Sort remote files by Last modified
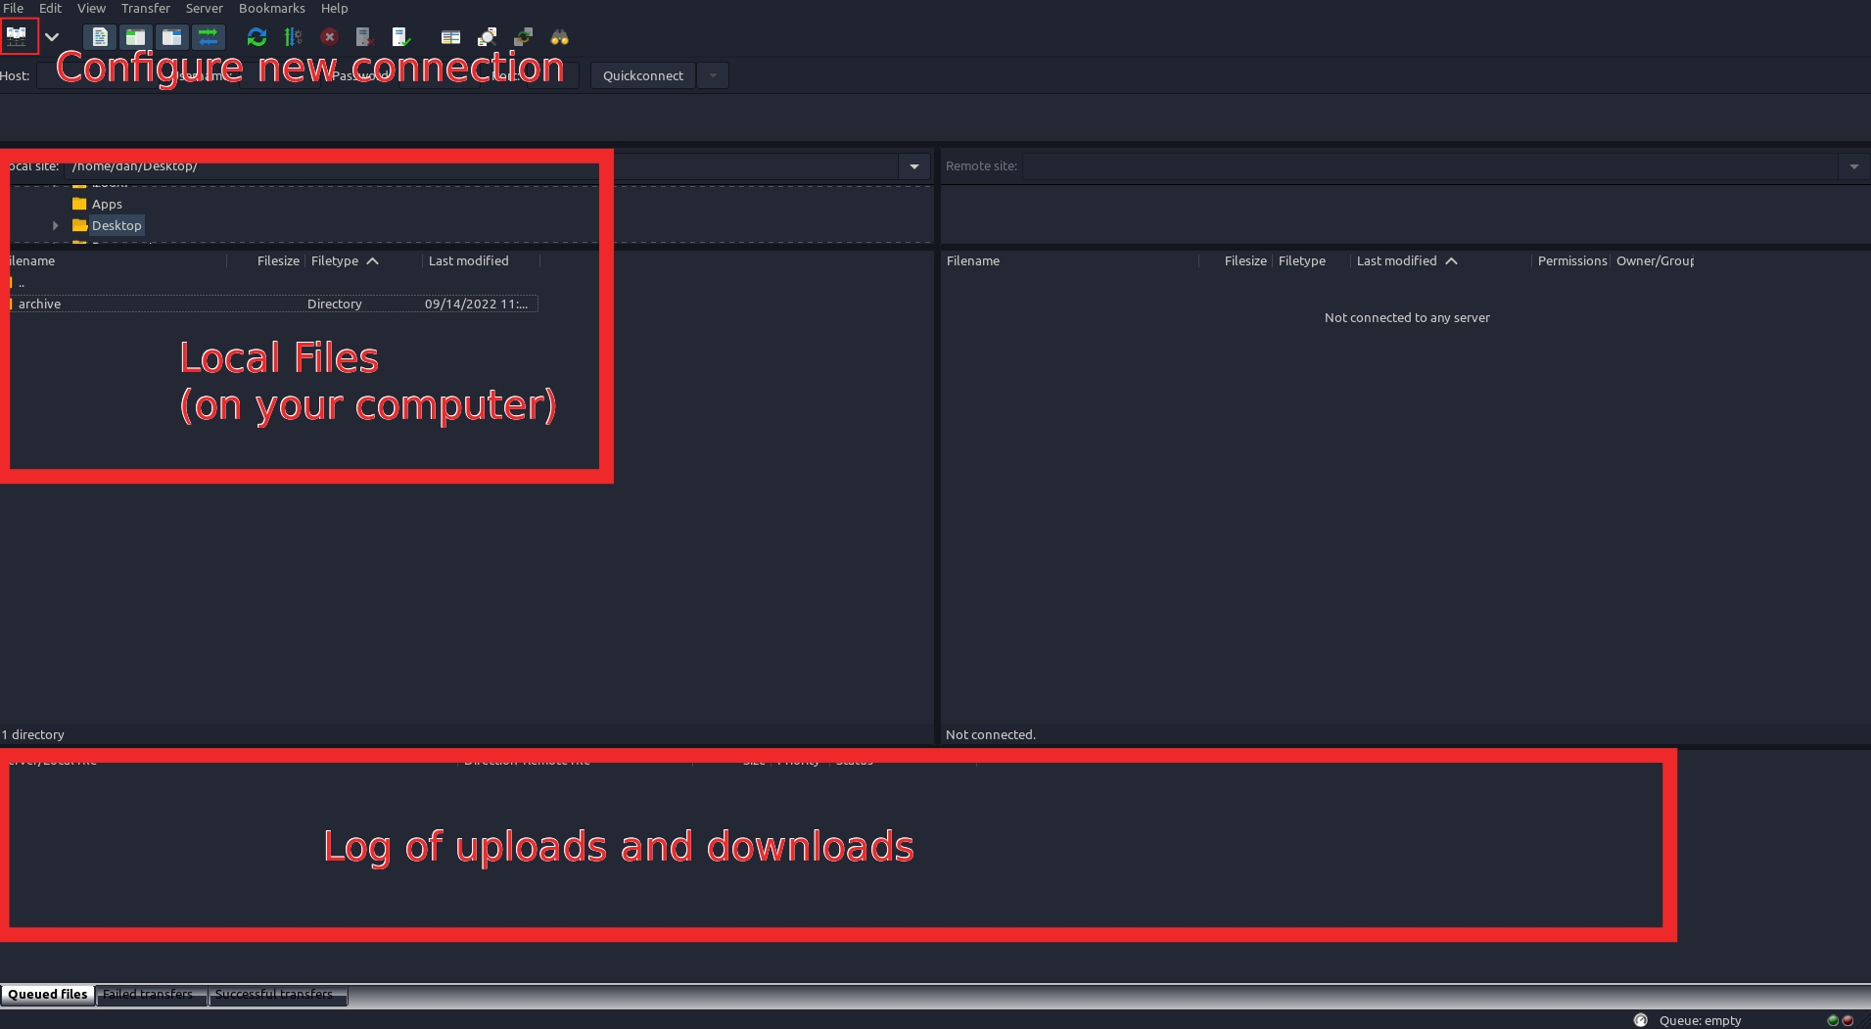The width and height of the screenshot is (1871, 1029). tap(1396, 261)
